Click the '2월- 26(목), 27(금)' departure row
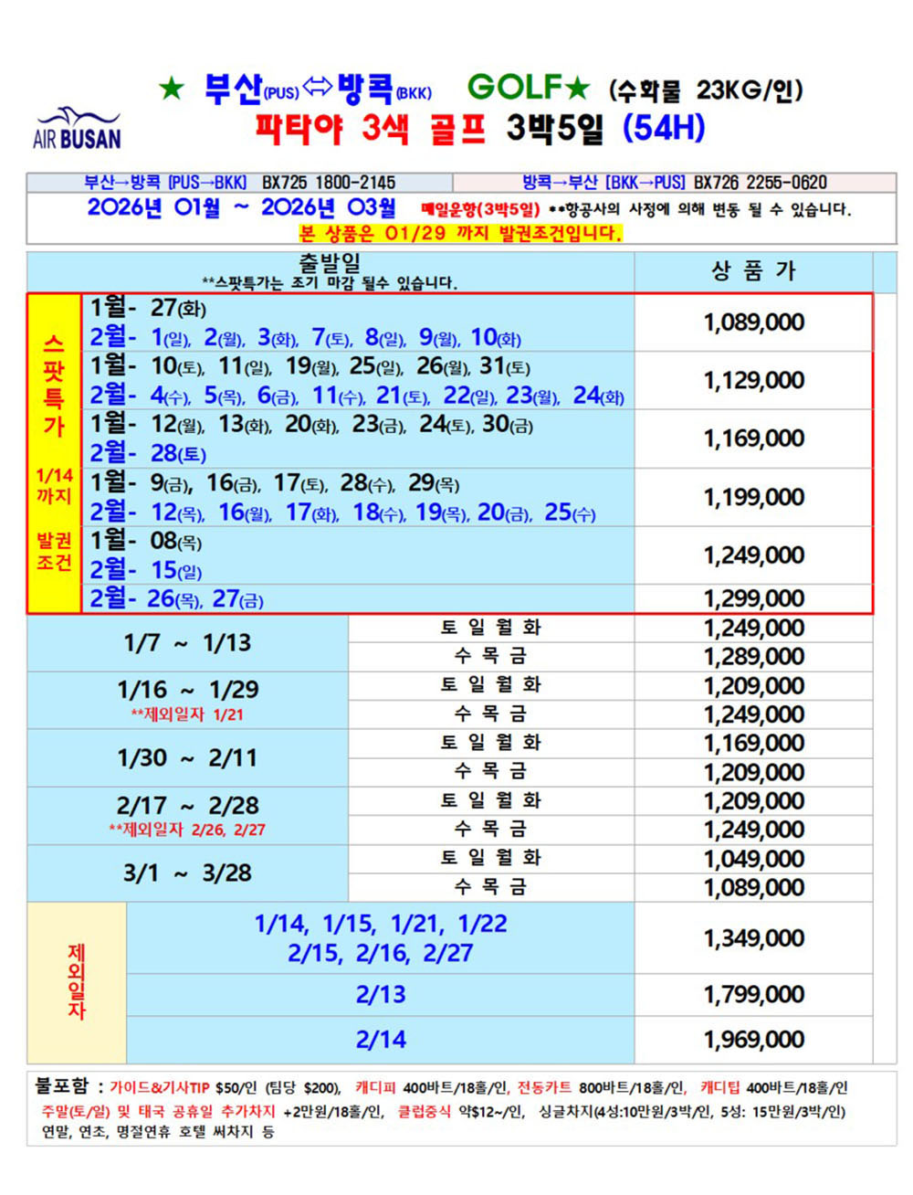Viewport: 913px width, 1195px height. 176,599
